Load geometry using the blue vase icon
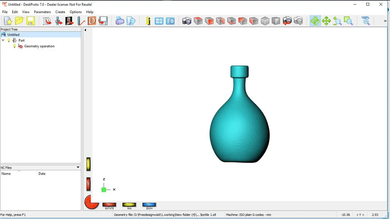Viewport: 390px width, 219px height. [x=58, y=21]
